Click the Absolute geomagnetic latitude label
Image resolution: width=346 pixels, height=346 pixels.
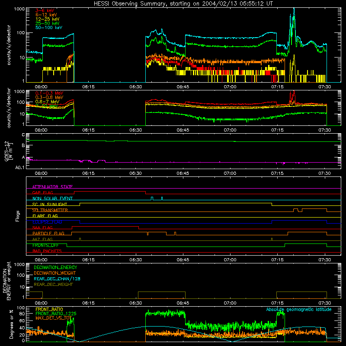(299, 310)
